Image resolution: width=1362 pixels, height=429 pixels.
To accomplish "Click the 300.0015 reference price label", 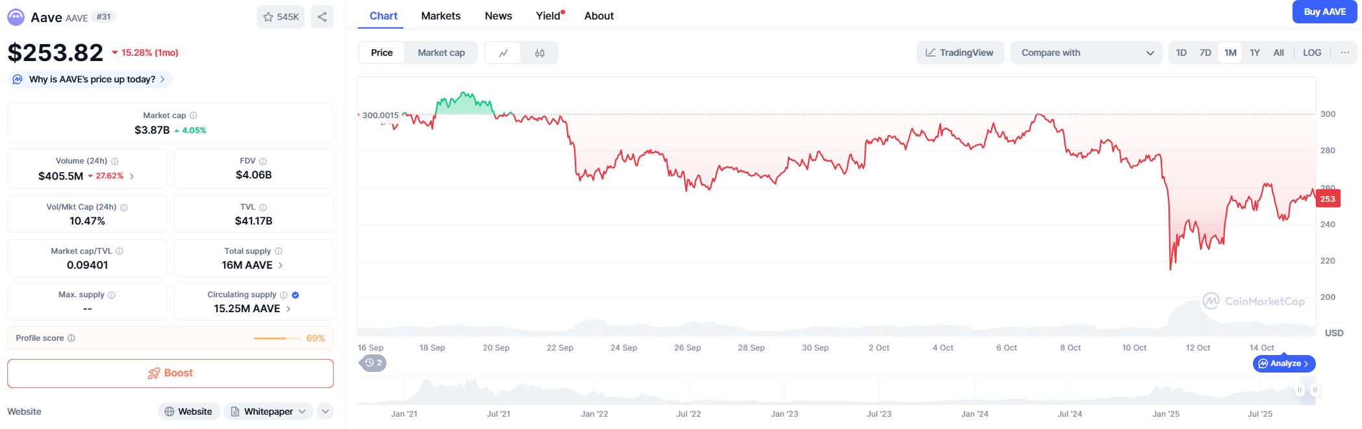I will point(381,116).
